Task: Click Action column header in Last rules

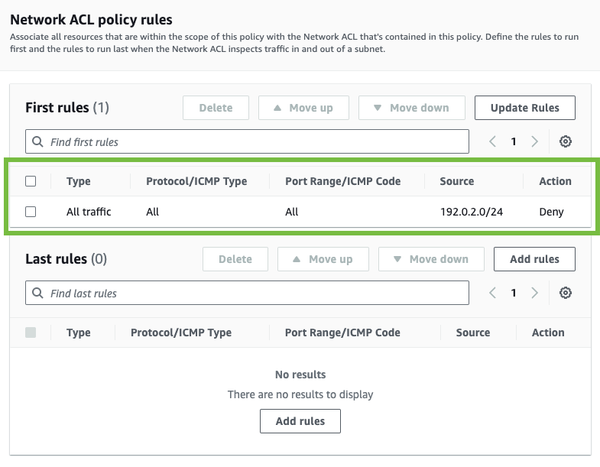Action: [548, 332]
